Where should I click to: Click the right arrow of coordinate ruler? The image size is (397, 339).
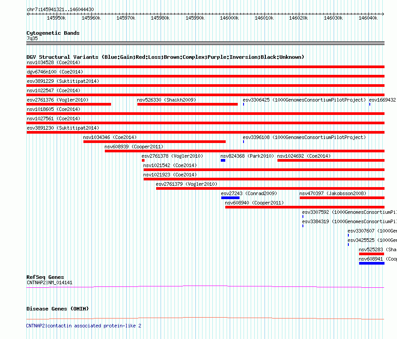pyautogui.click(x=383, y=14)
